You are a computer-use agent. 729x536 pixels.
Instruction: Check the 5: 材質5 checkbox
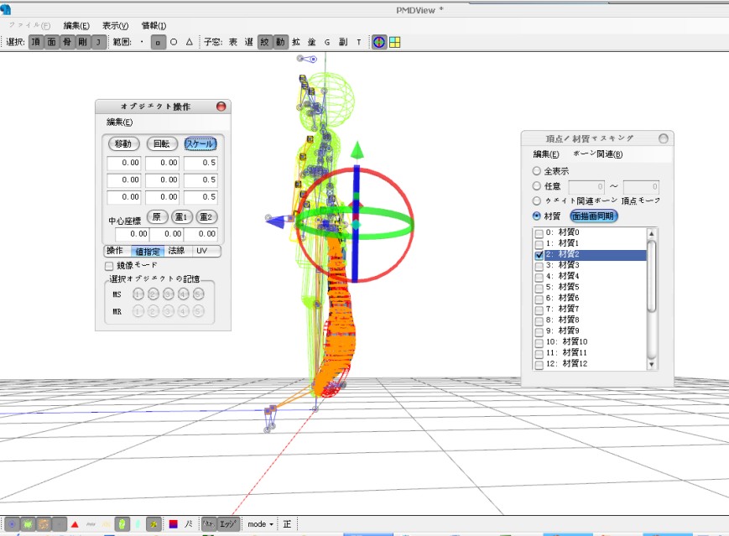(x=539, y=288)
